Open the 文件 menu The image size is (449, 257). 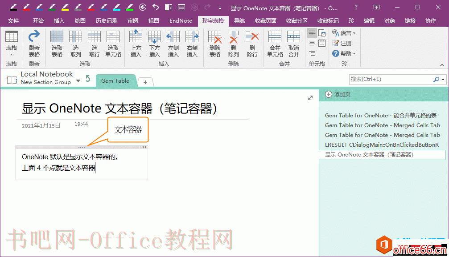click(x=13, y=20)
